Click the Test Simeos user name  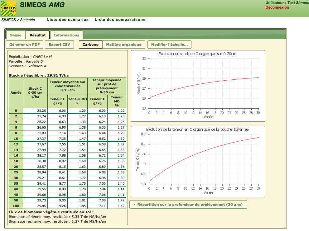298,3
